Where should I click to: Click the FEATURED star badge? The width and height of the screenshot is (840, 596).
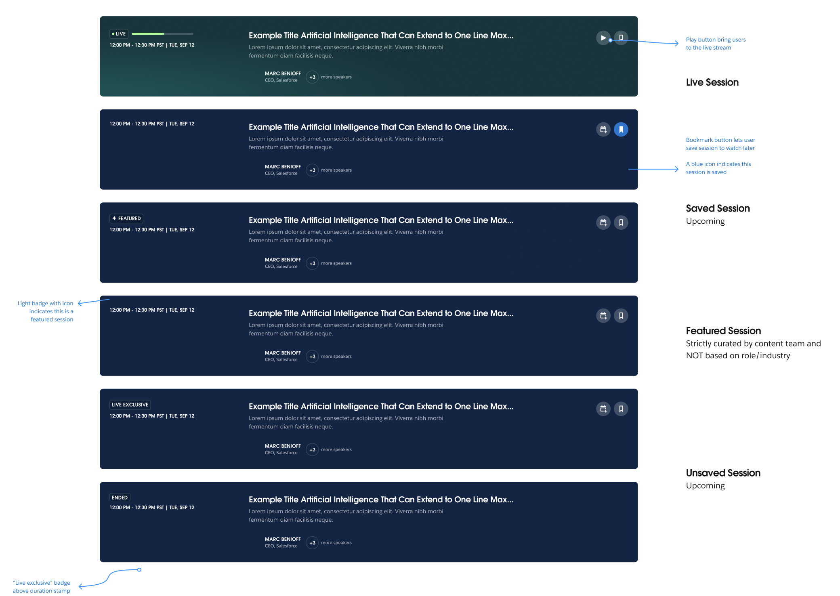coord(126,218)
